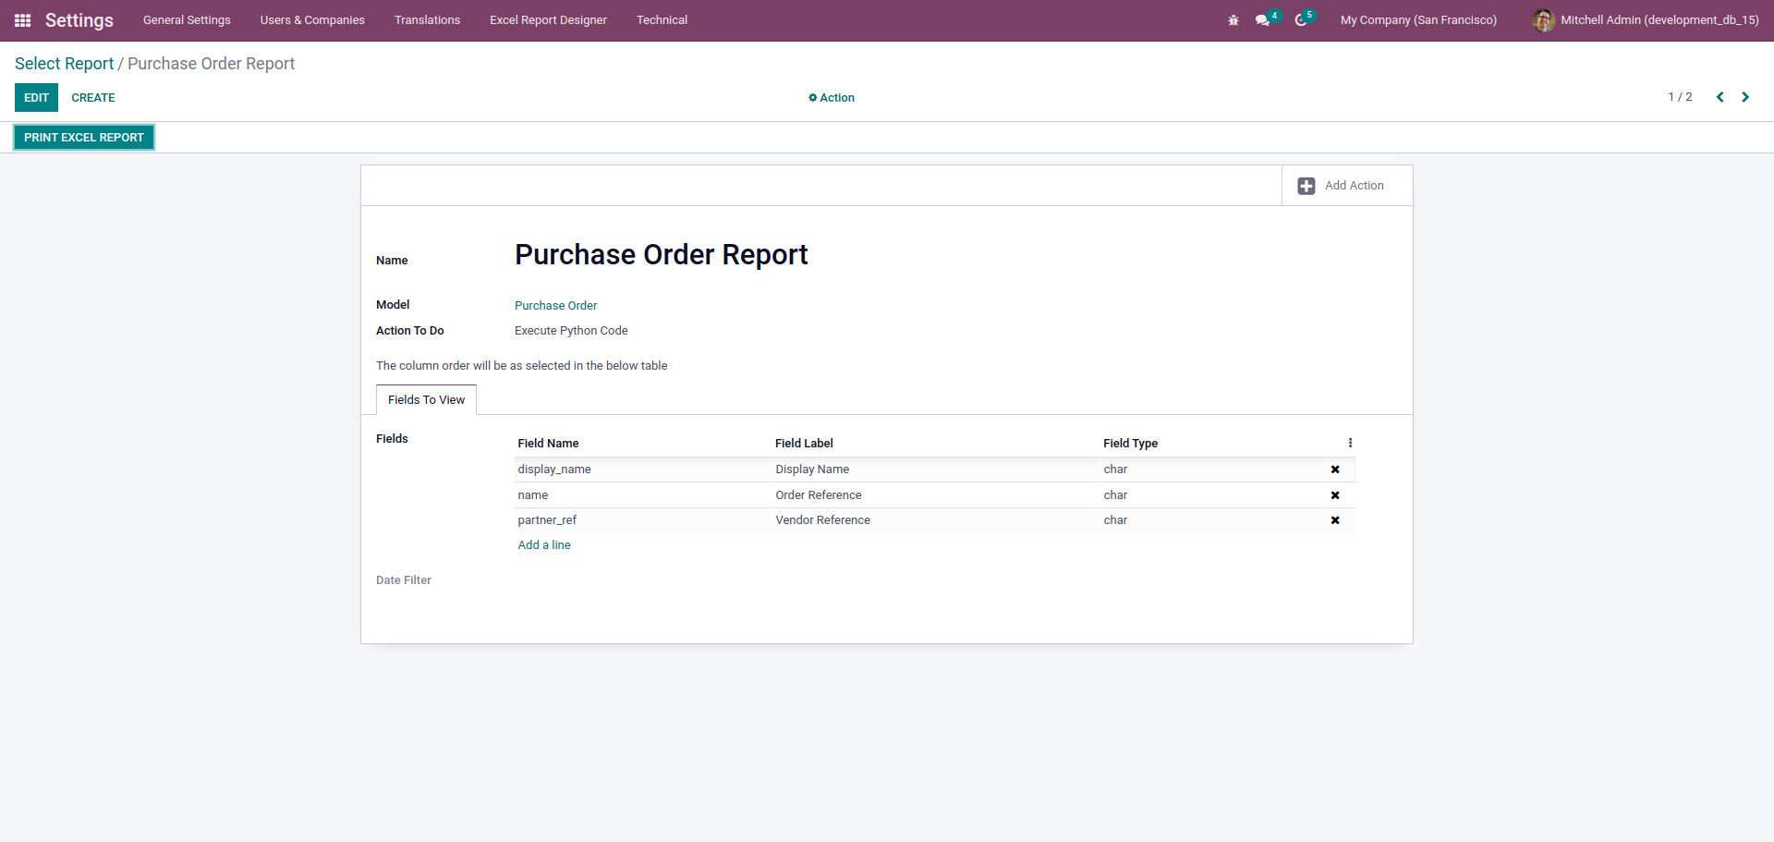Viewport: 1774px width, 842px height.
Task: Open Mitchell Admin user menu
Action: pyautogui.click(x=1646, y=20)
